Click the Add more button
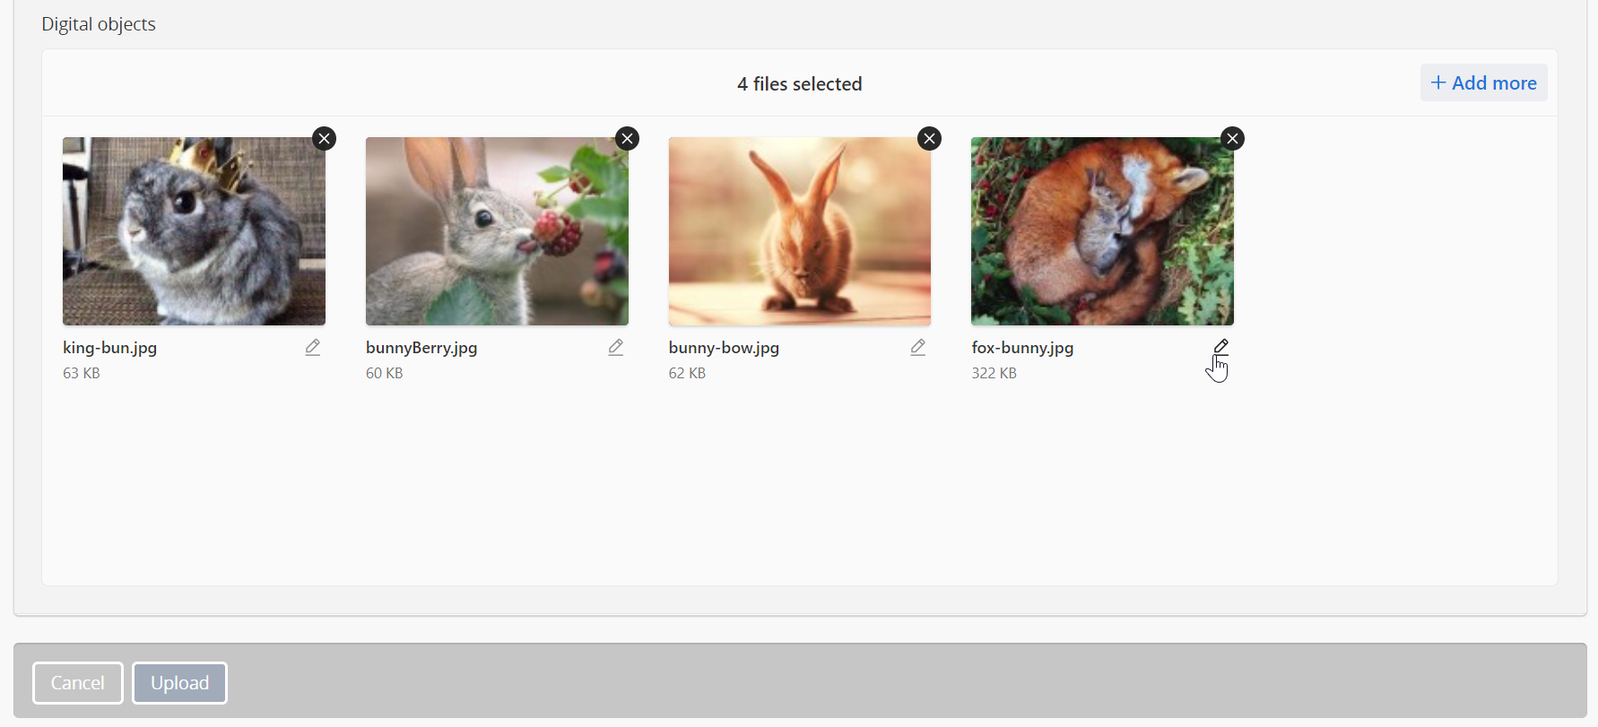Image resolution: width=1598 pixels, height=727 pixels. click(1483, 83)
